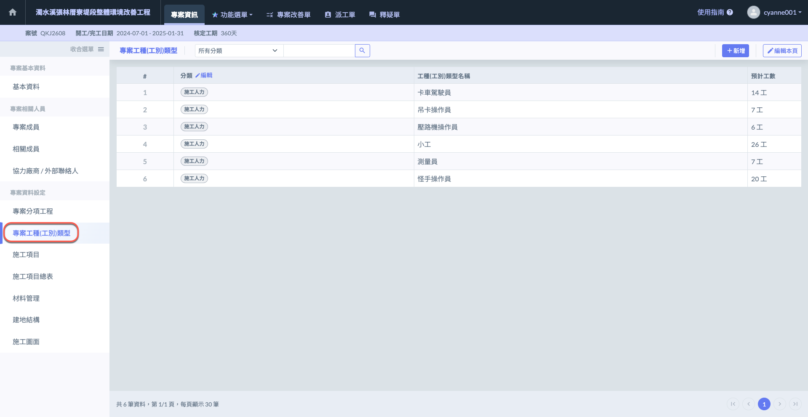
Task: Collapse the sidebar with hamburger icon
Action: pos(101,49)
